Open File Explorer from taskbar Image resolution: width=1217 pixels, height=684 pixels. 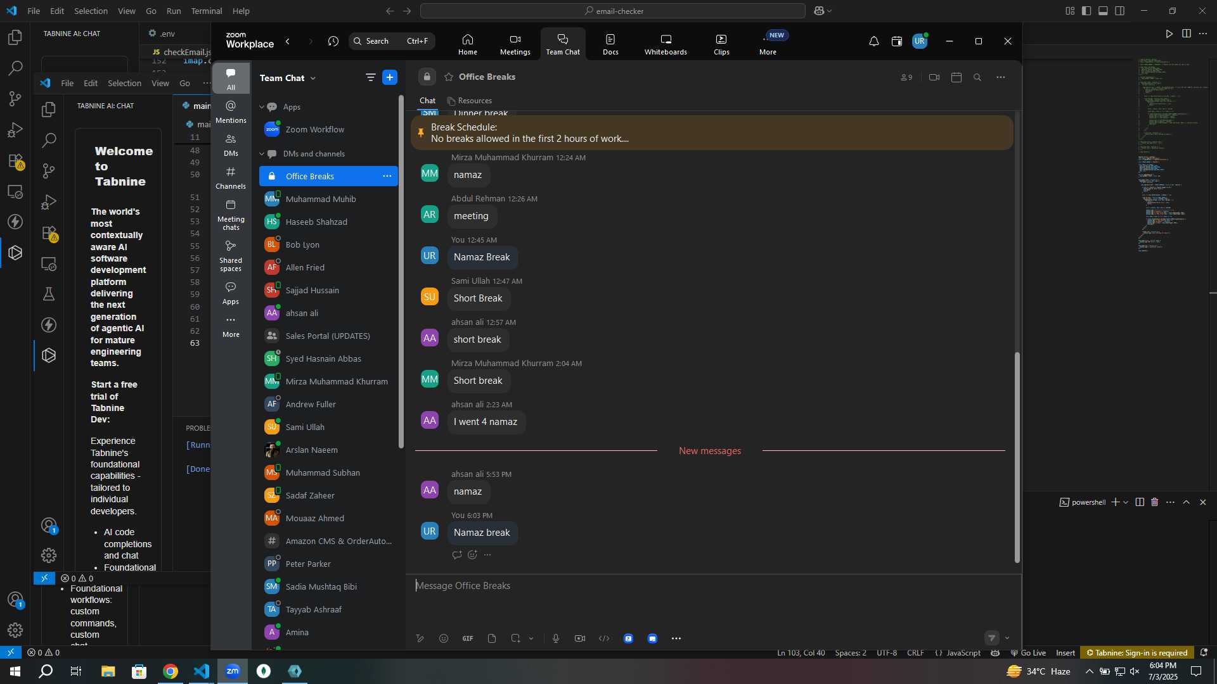pos(108,671)
